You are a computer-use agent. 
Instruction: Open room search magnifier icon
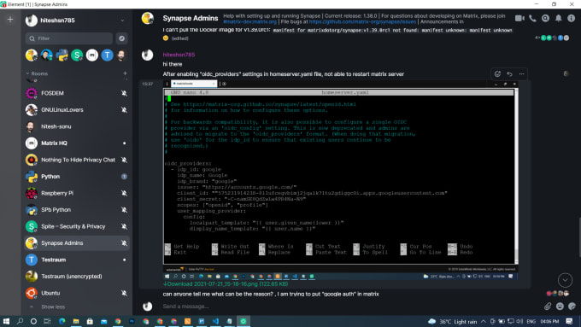tap(545, 18)
